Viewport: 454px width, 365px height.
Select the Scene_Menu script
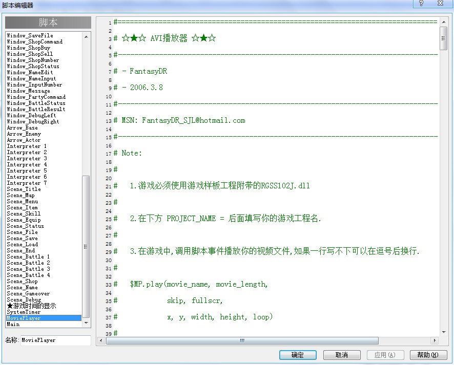click(44, 201)
